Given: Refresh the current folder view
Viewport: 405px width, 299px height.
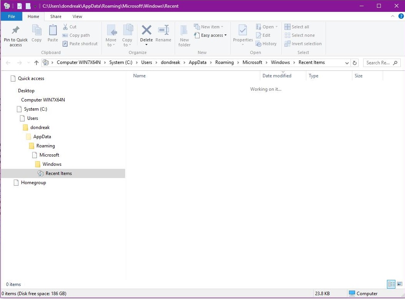Looking at the screenshot, I should coord(355,63).
